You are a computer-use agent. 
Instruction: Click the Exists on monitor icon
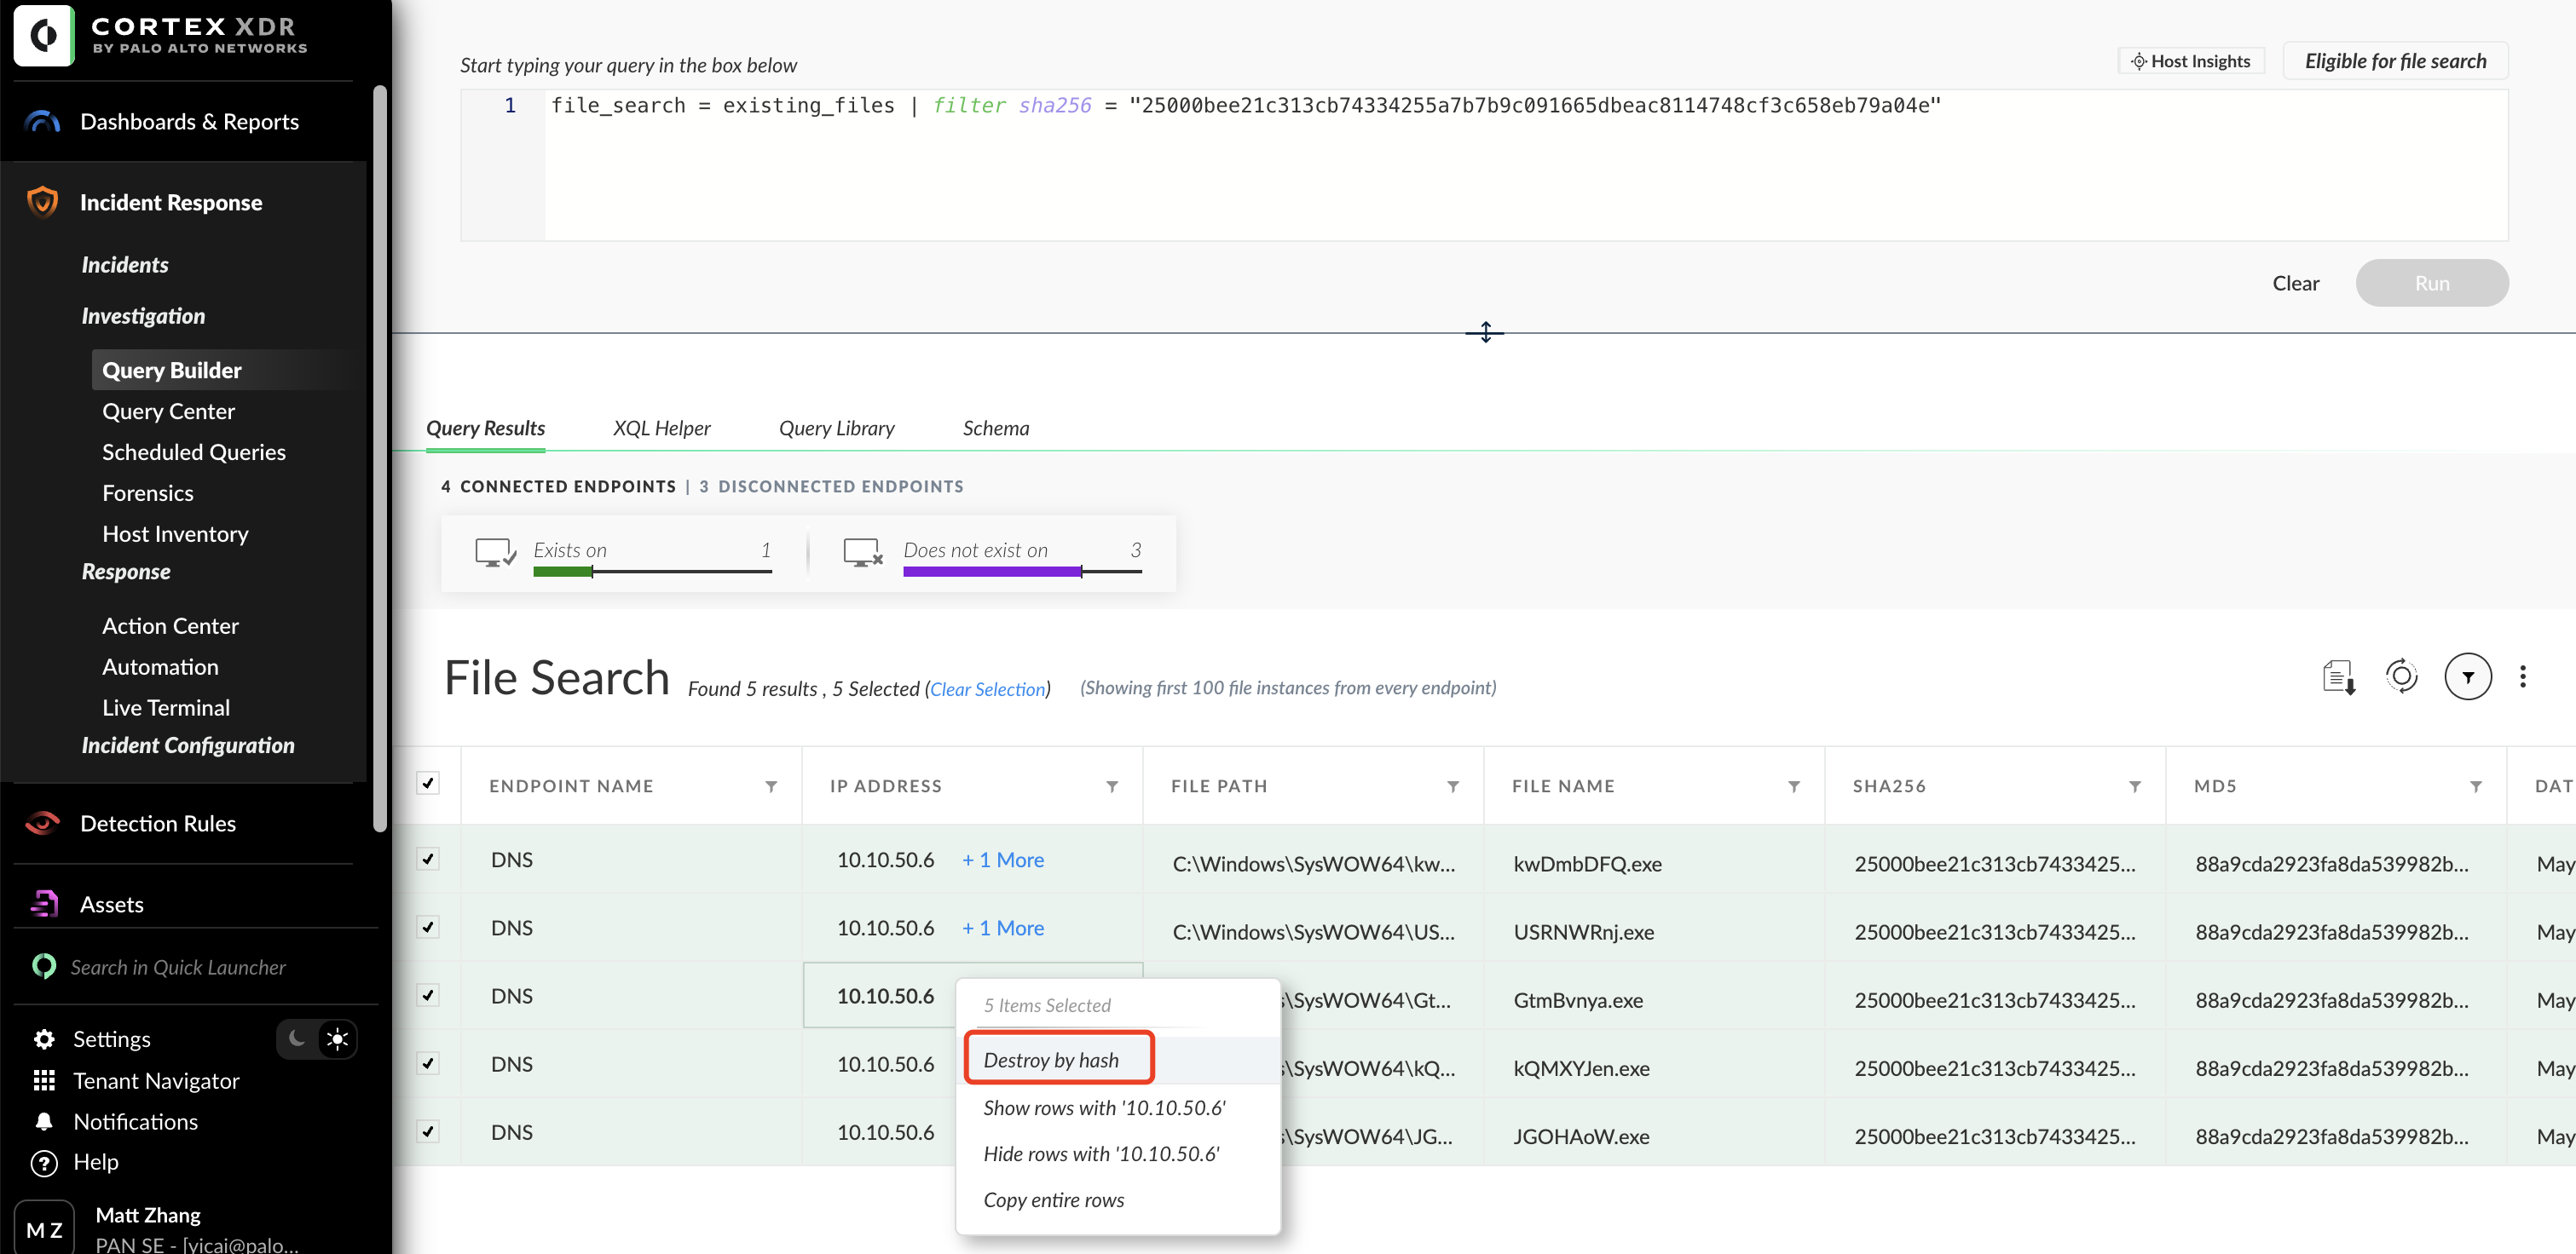pyautogui.click(x=496, y=553)
